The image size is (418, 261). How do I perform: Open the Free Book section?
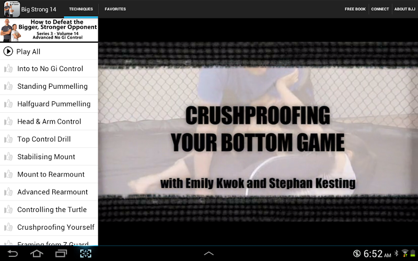[355, 9]
